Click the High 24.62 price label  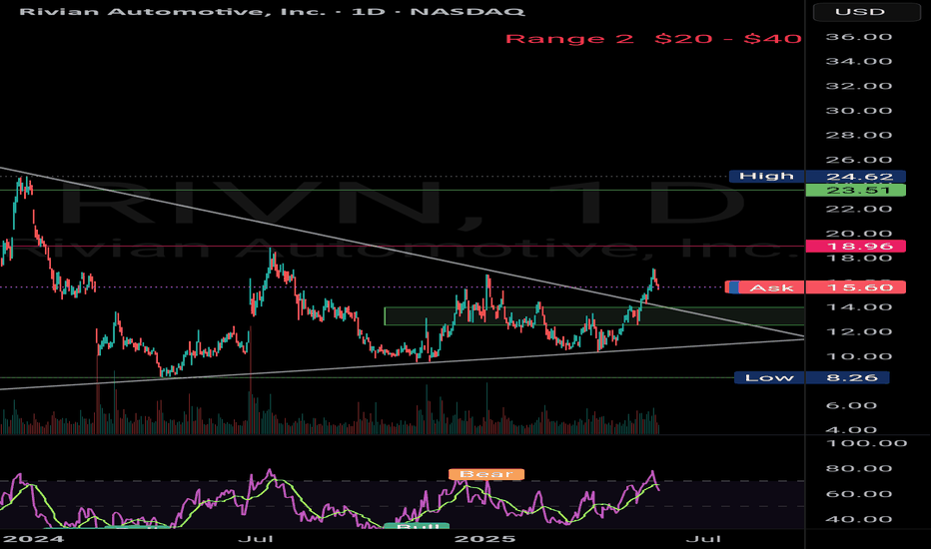tap(817, 177)
